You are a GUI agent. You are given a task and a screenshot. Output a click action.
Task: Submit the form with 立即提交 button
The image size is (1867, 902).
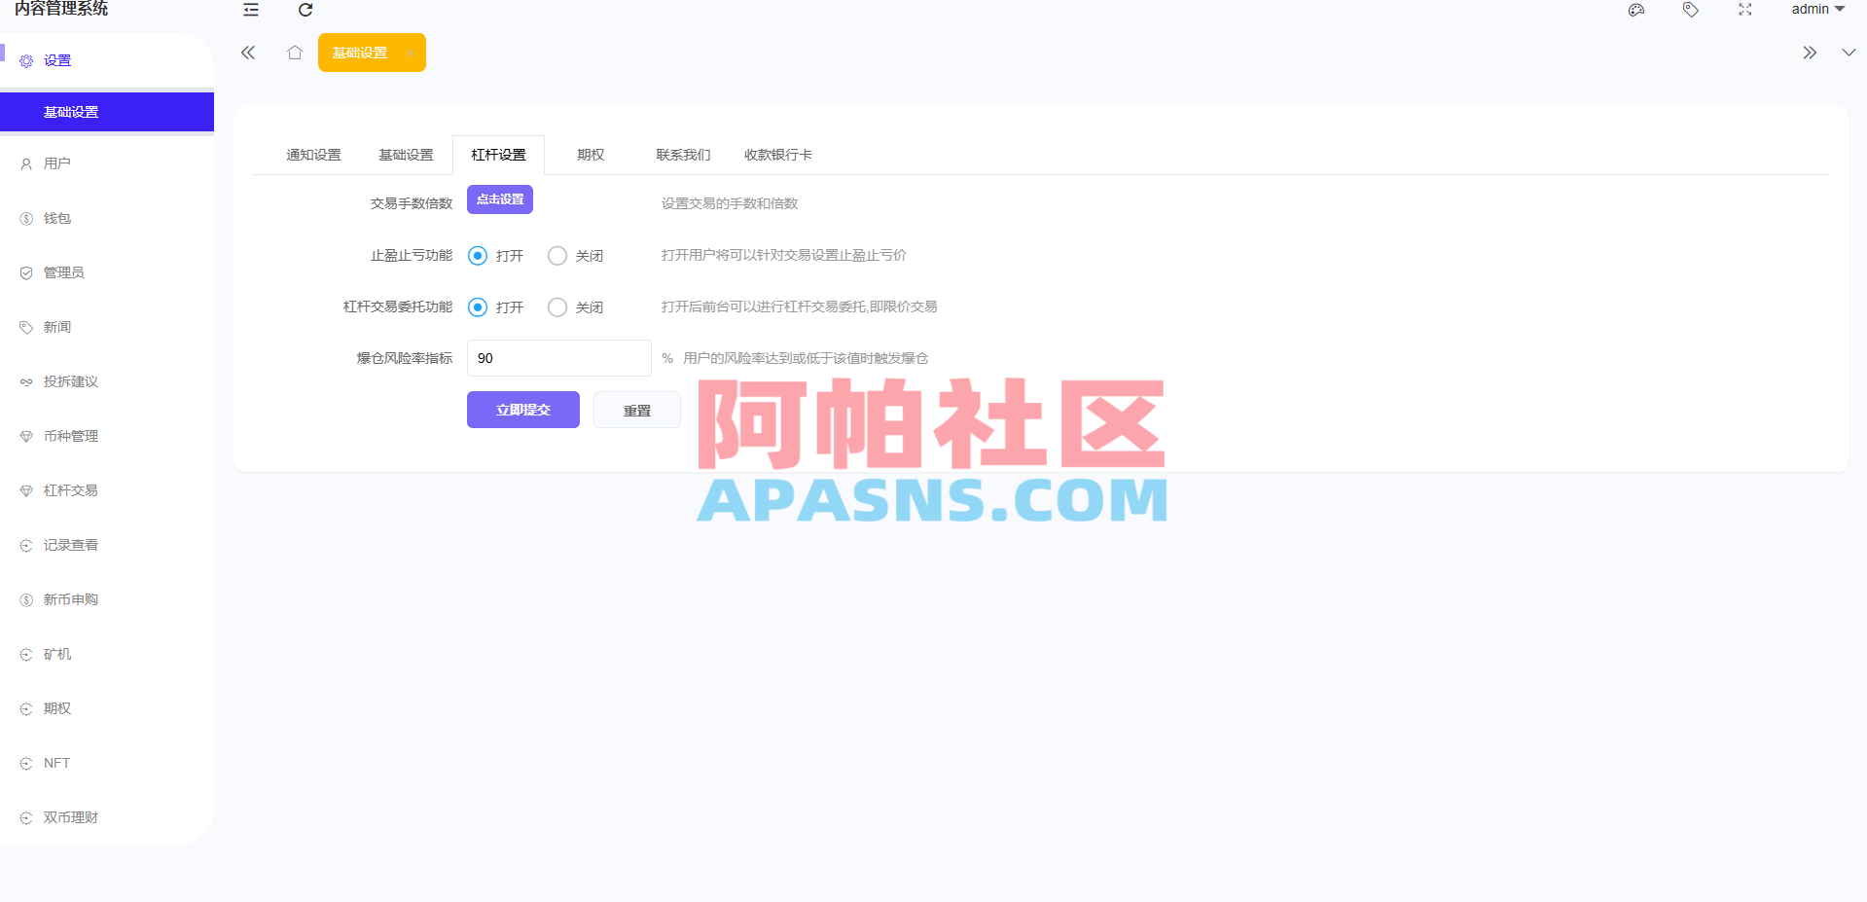tap(522, 410)
